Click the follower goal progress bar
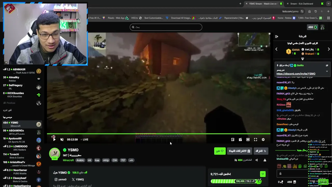This screenshot has height=187, width=332. tap(236, 181)
